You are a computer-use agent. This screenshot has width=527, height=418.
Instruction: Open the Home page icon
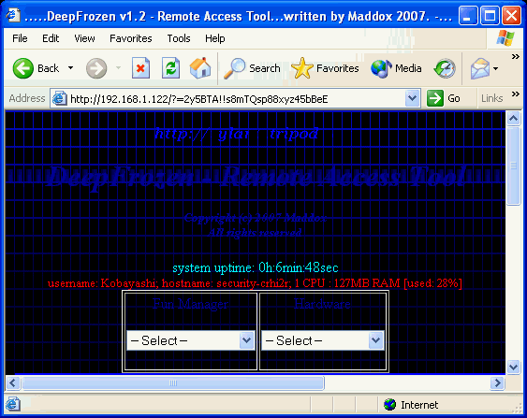tap(200, 68)
